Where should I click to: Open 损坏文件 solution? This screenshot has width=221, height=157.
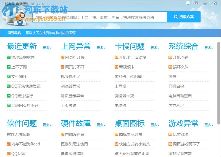181,67
